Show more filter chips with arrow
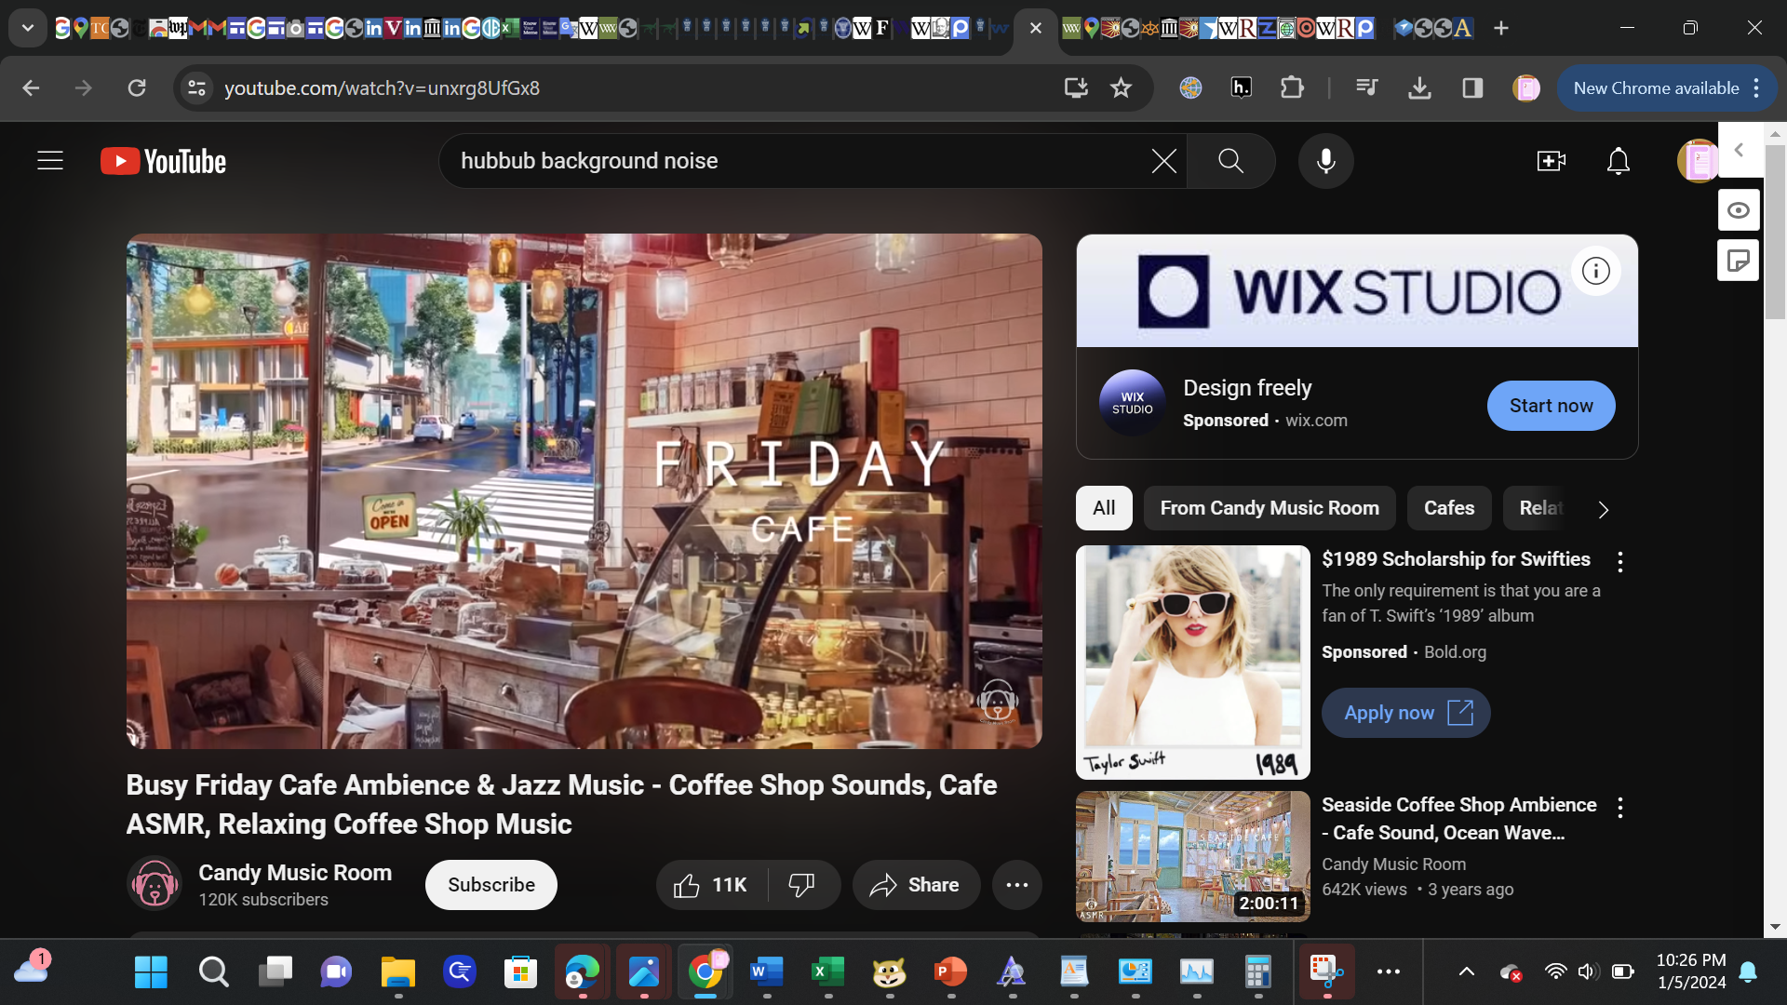Screen dimensions: 1787x1005 click(x=1603, y=510)
